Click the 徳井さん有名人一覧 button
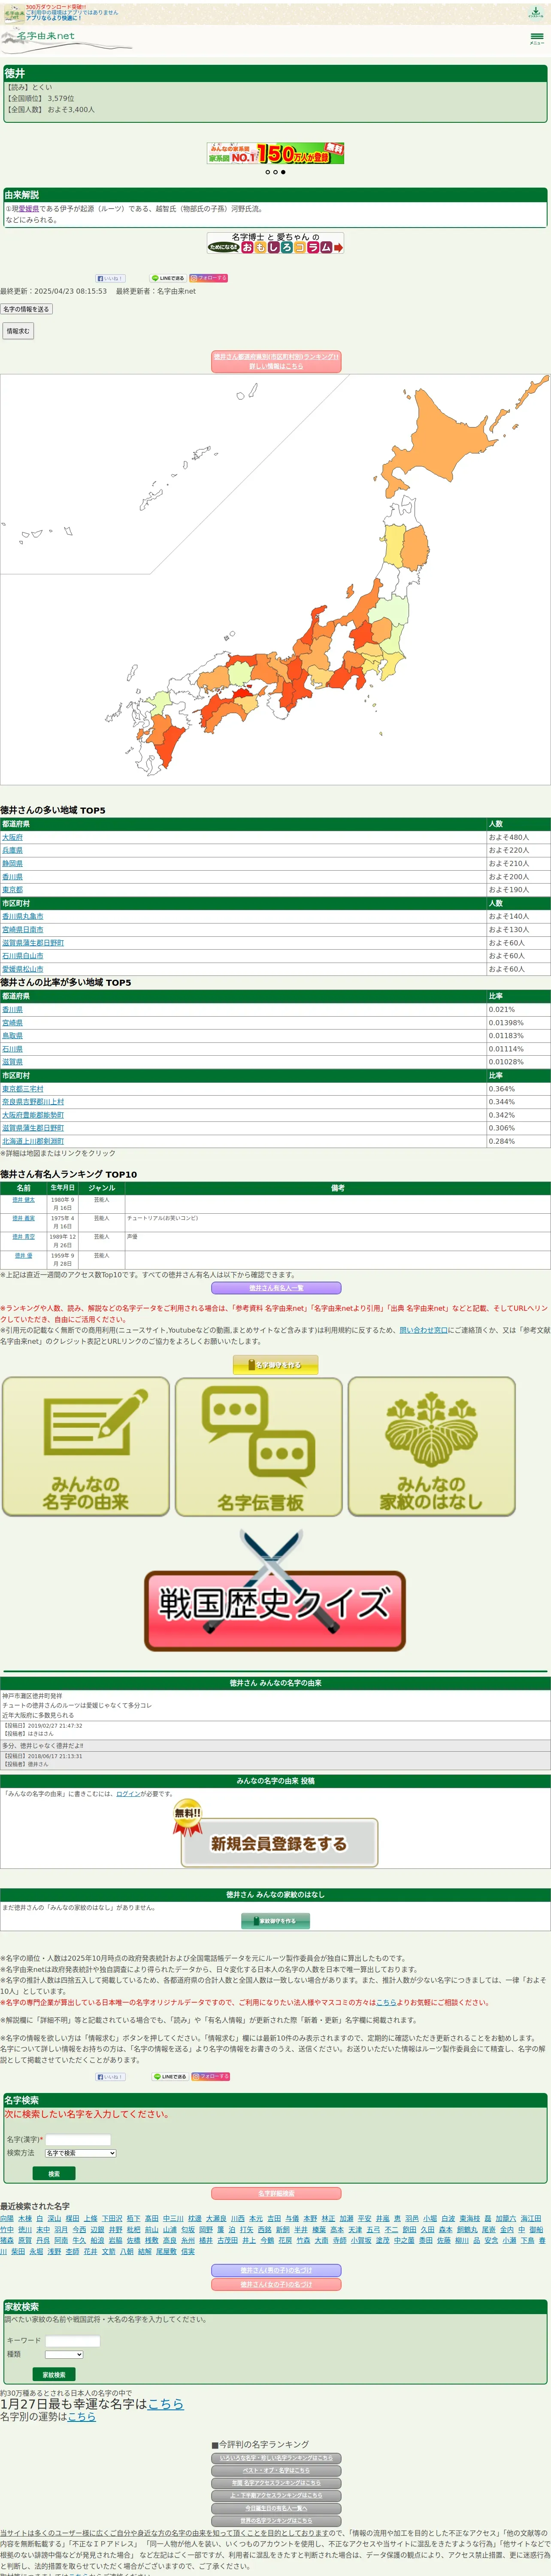551x2576 pixels. click(275, 1288)
